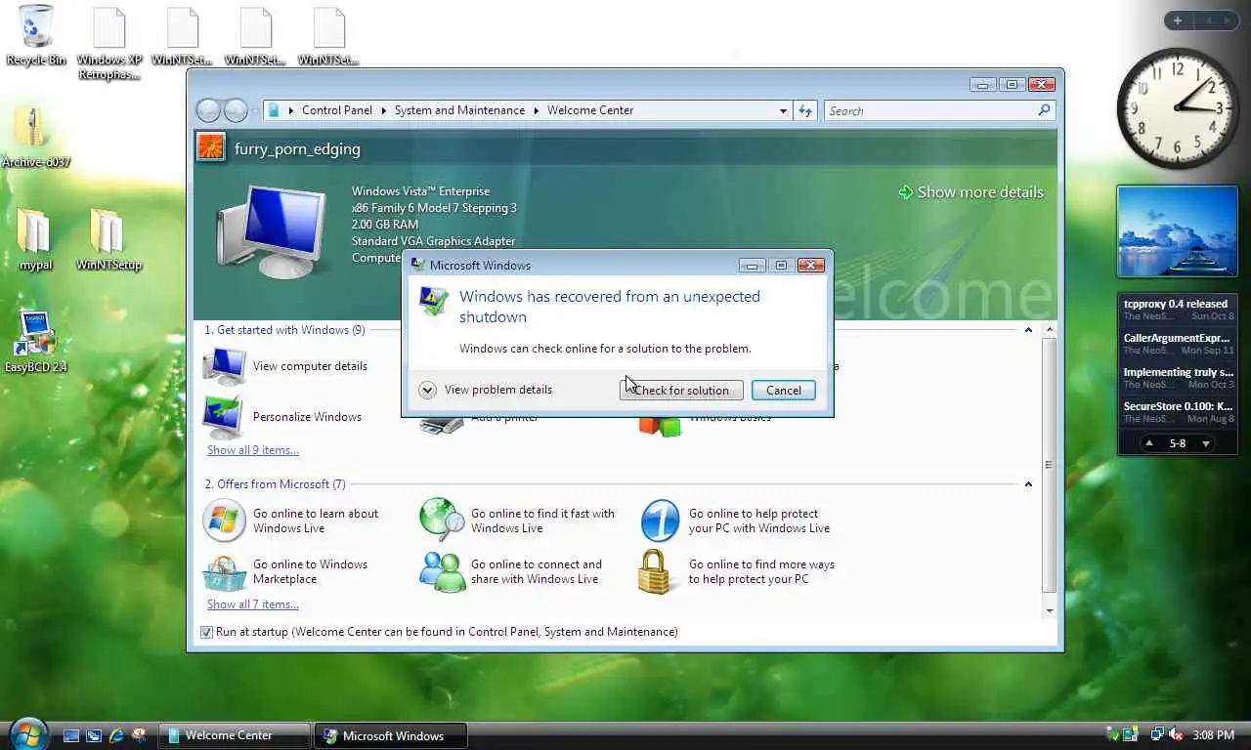
Task: Click the analog clock gadget
Action: [x=1179, y=108]
